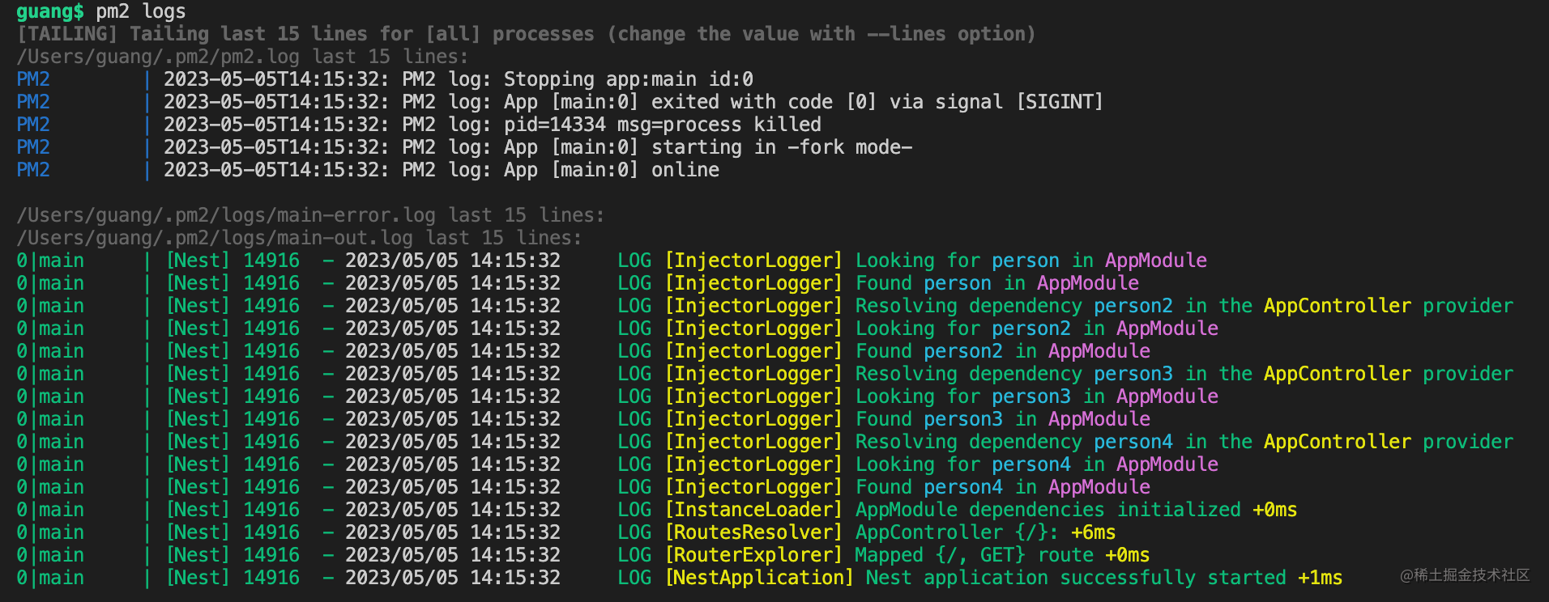The height and width of the screenshot is (602, 1549).
Task: Click the +6ms timing value
Action: 1093,532
